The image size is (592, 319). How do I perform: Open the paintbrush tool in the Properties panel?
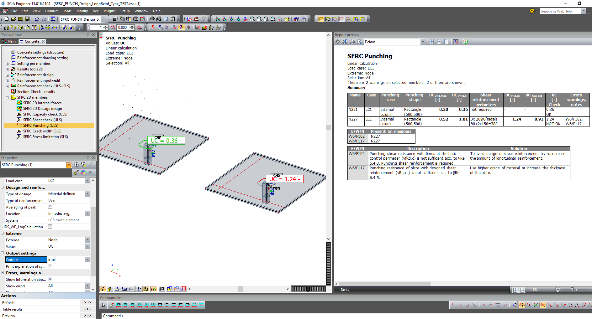click(76, 172)
